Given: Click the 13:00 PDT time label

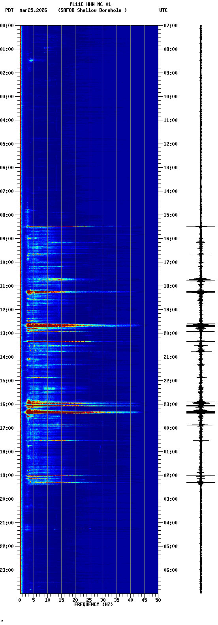Looking at the screenshot, I should coord(7,333).
